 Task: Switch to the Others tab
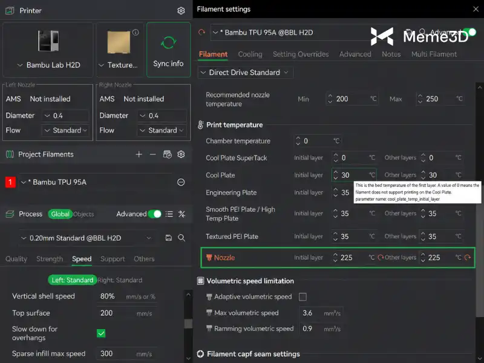pos(144,259)
